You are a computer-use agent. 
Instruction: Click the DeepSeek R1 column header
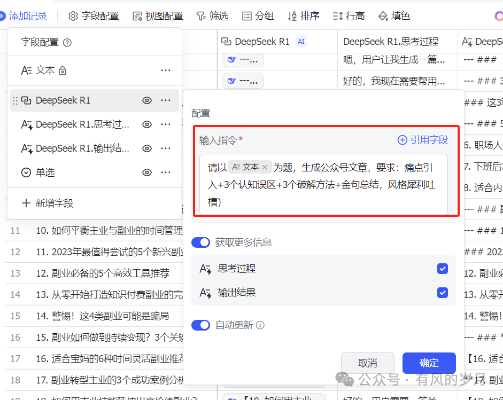click(277, 41)
